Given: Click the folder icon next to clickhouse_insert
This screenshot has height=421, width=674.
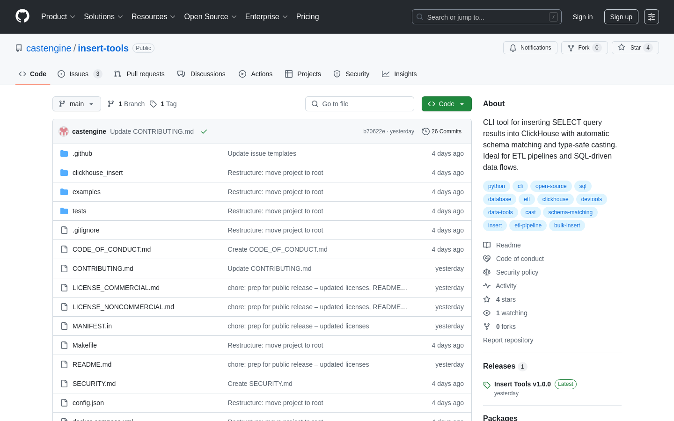Looking at the screenshot, I should [64, 173].
